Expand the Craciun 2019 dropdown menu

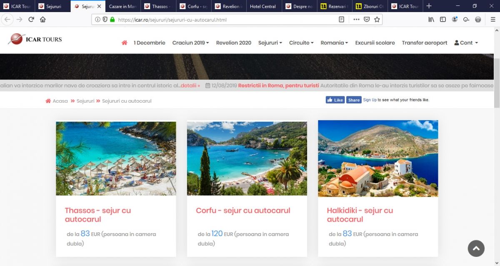click(x=190, y=43)
